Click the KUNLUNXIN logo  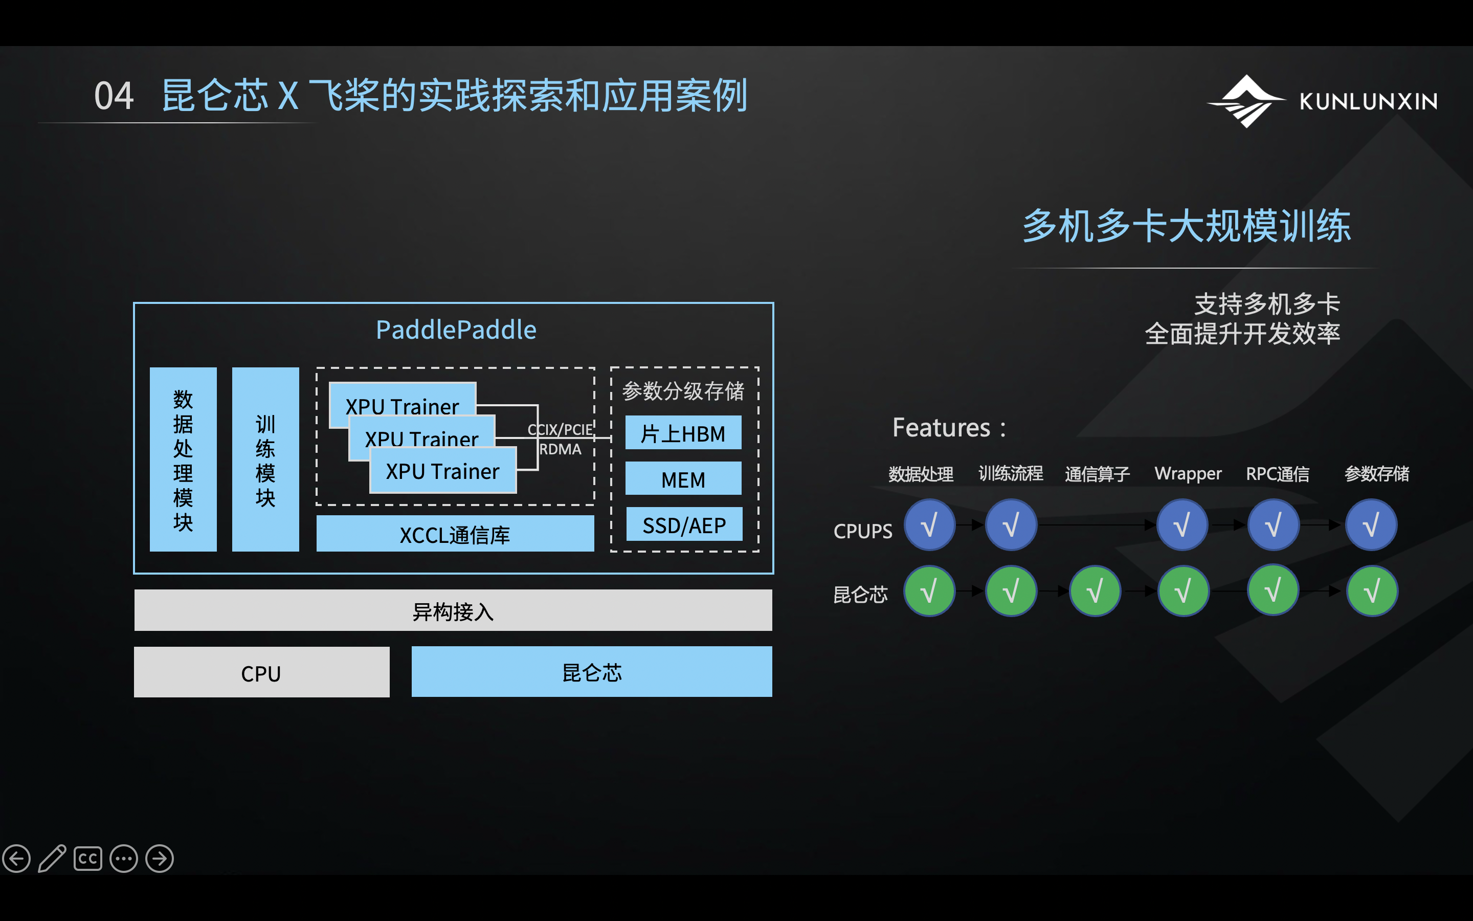coord(1322,101)
